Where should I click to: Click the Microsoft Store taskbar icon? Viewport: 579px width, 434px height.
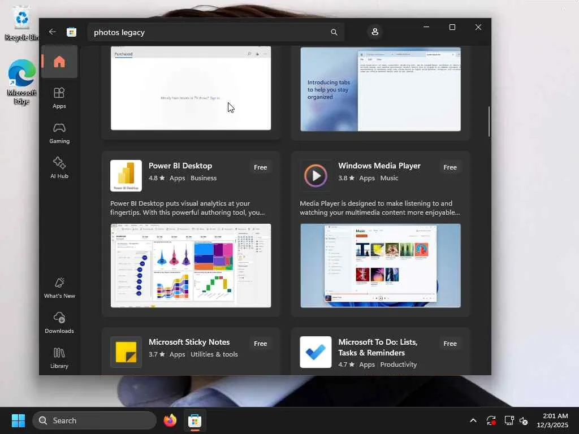coord(195,420)
